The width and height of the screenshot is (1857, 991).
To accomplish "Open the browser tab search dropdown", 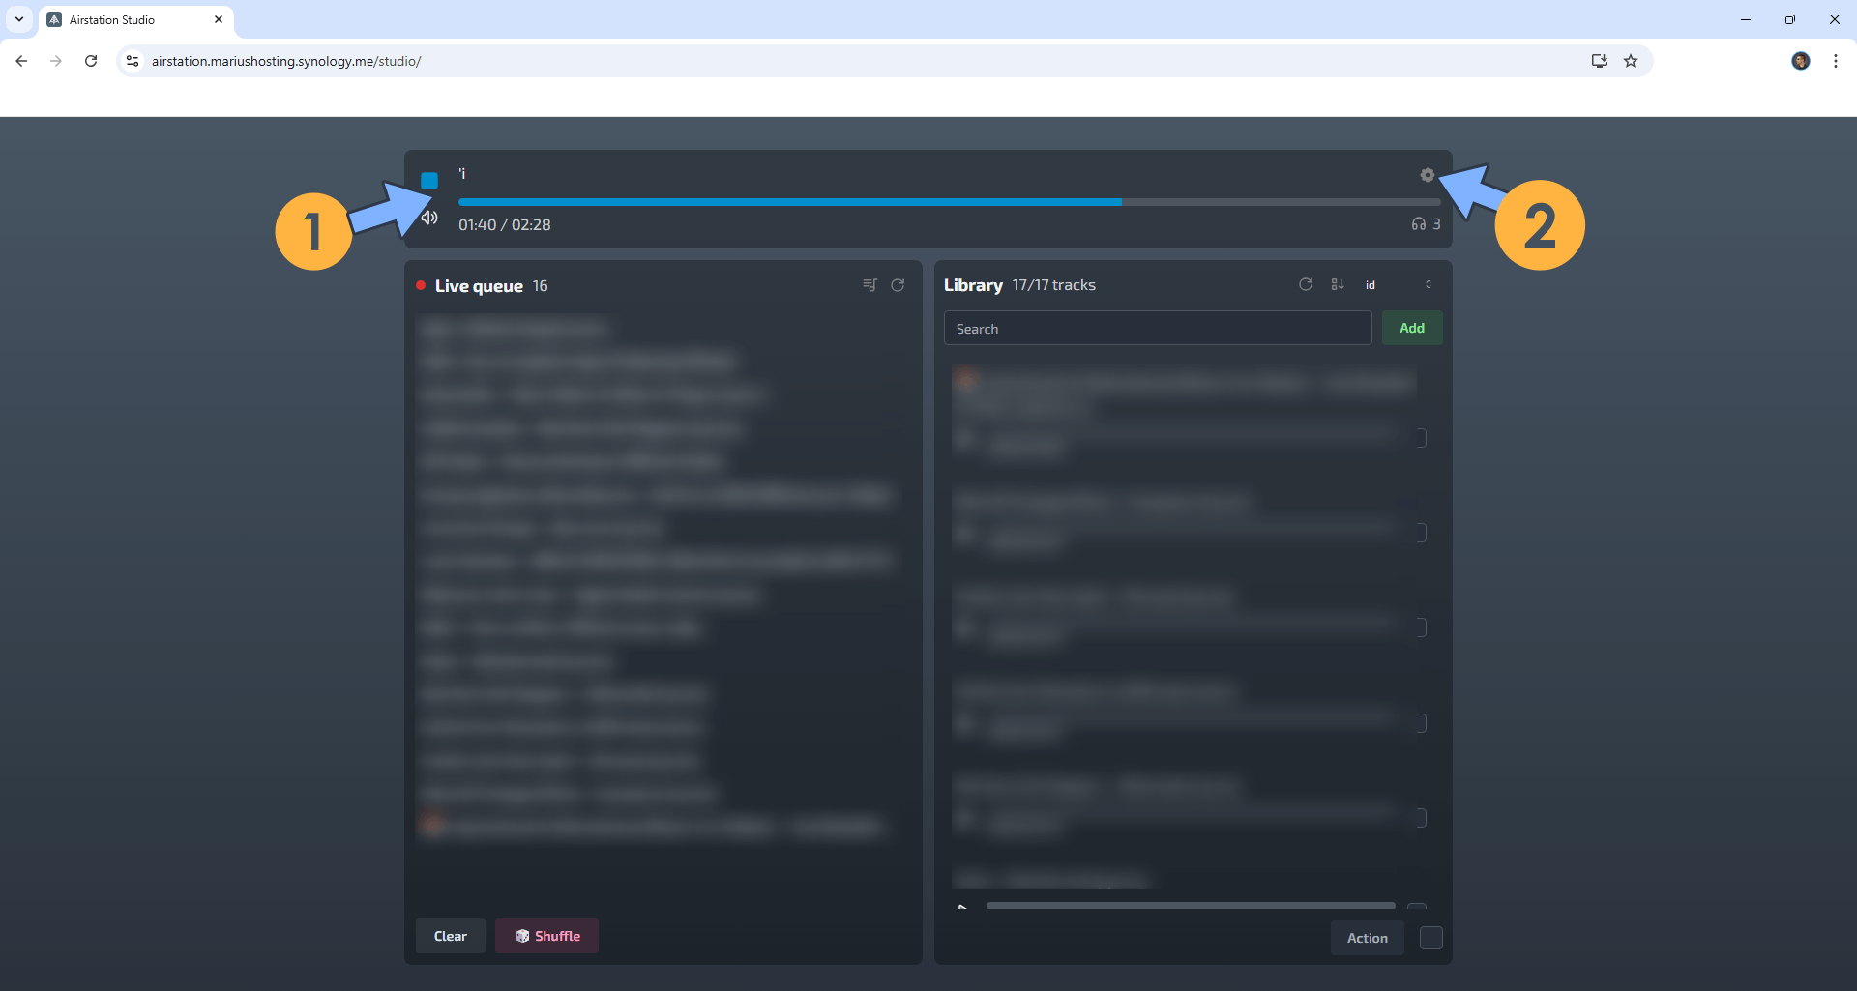I will click(x=18, y=19).
